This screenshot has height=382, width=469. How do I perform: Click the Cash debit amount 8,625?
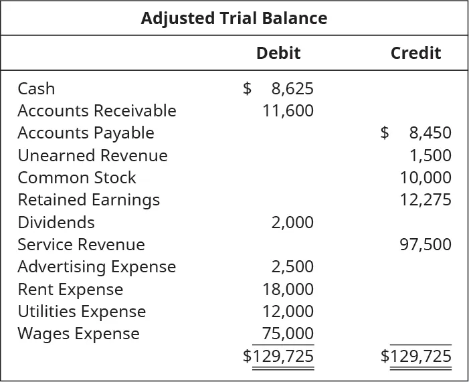[x=292, y=88]
